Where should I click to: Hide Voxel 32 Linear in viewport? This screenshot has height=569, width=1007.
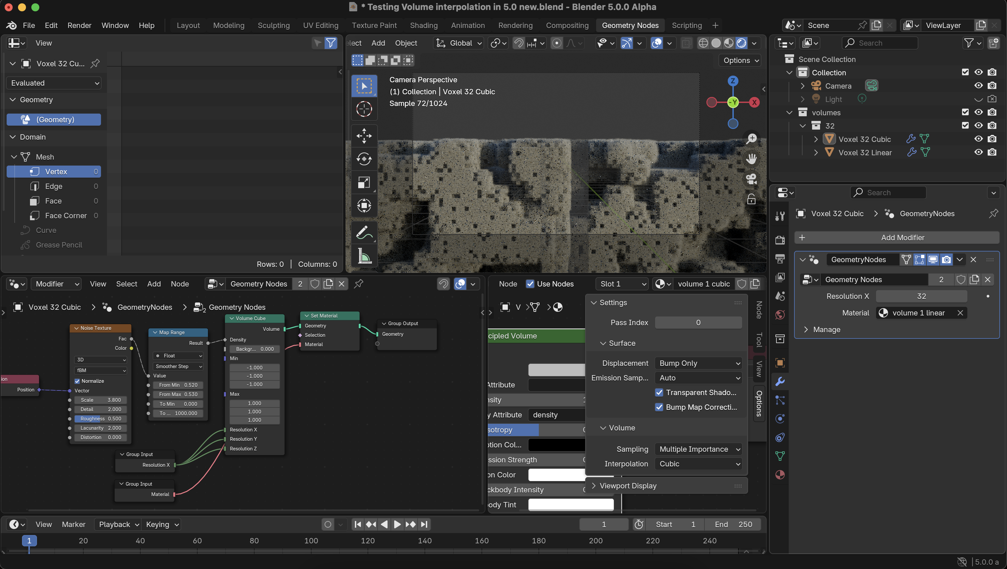tap(978, 153)
